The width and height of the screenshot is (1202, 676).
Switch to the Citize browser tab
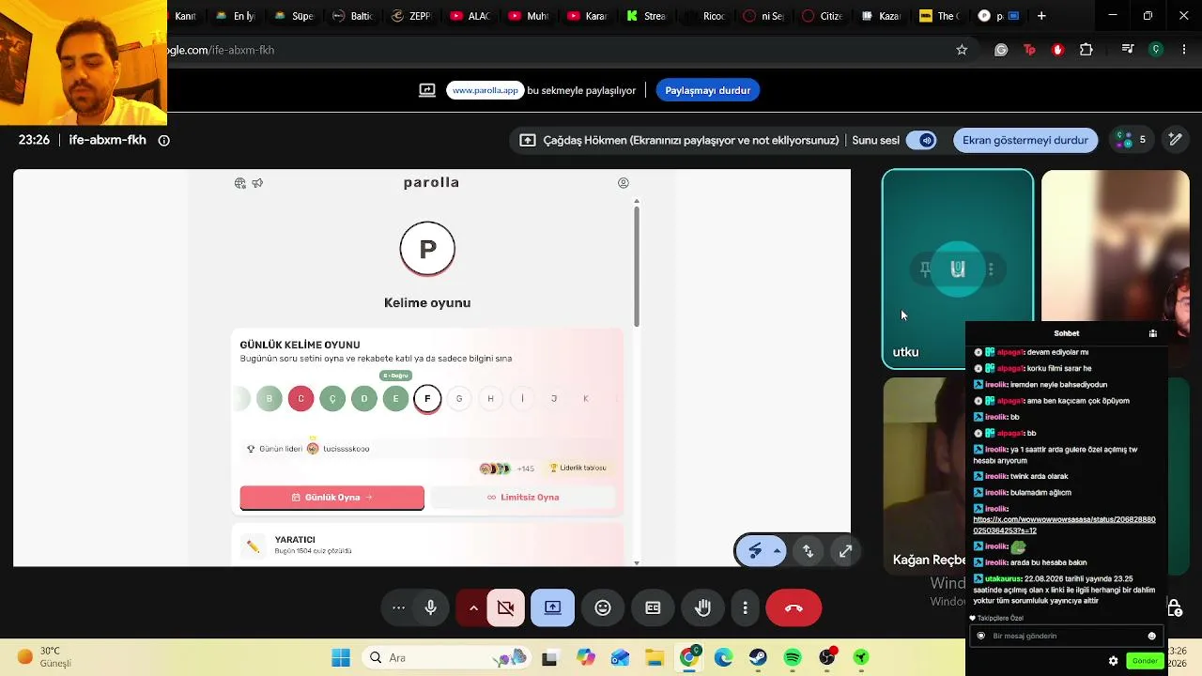822,16
